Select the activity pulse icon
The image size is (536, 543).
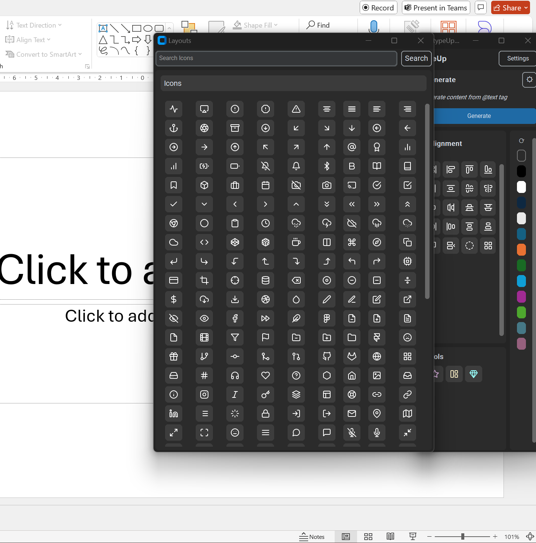pos(174,109)
